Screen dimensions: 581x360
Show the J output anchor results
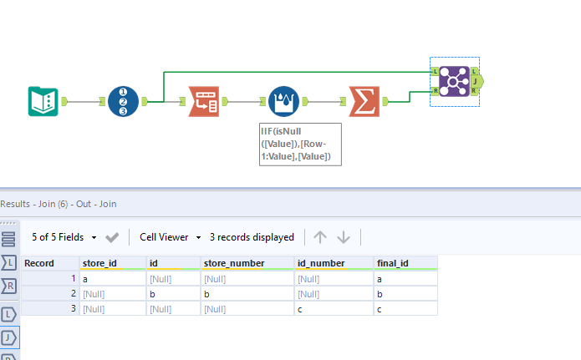coord(8,337)
